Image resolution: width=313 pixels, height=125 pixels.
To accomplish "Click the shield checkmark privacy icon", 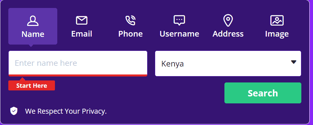I will (x=14, y=111).
